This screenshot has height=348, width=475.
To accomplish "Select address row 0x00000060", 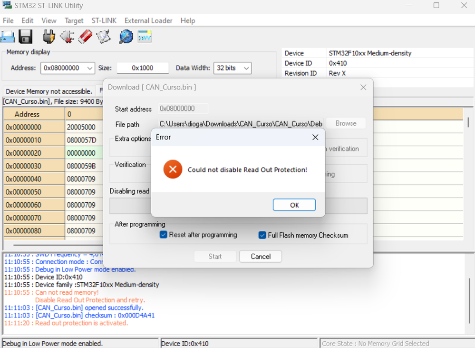I will coord(34,205).
